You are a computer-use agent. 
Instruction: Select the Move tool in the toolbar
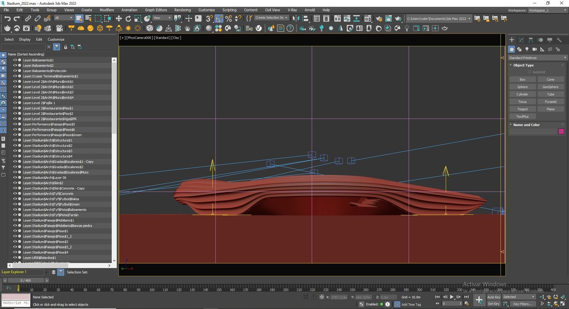(x=119, y=18)
